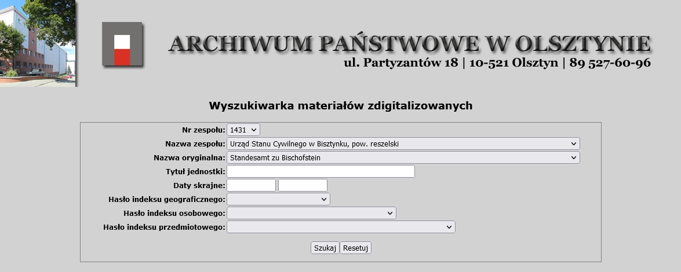Click the 'ARCHIWUM PAŃSTWOWE W OLSZTYNIE' header title
This screenshot has height=272, width=681.
(x=410, y=44)
